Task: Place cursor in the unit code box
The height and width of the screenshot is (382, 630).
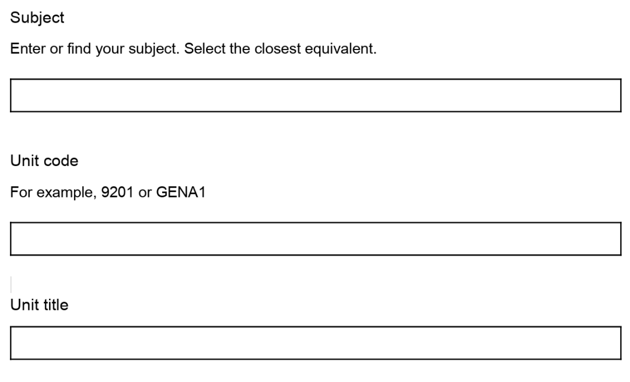Action: pos(315,239)
